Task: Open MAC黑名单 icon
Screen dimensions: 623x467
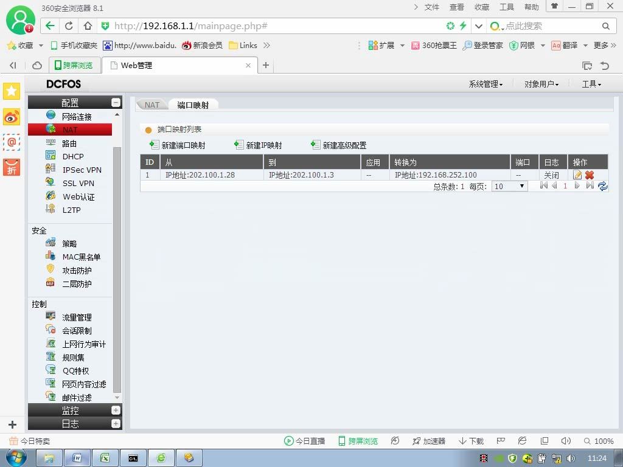Action: (51, 255)
